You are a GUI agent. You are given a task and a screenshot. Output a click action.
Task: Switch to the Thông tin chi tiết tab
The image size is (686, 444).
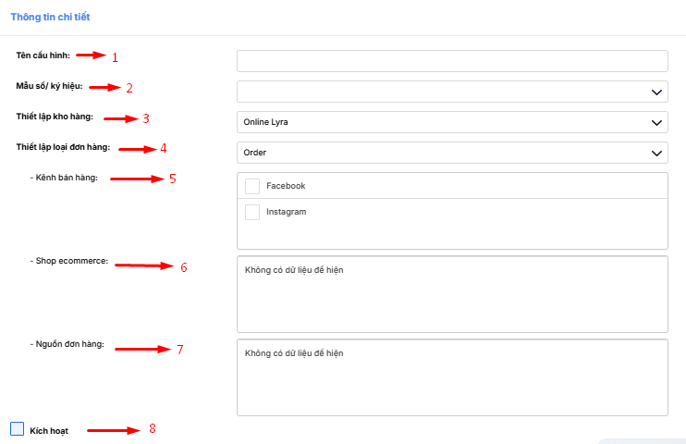tap(51, 17)
